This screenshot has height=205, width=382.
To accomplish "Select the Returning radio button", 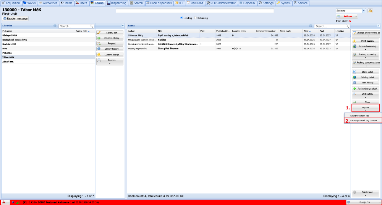I will pos(195,18).
